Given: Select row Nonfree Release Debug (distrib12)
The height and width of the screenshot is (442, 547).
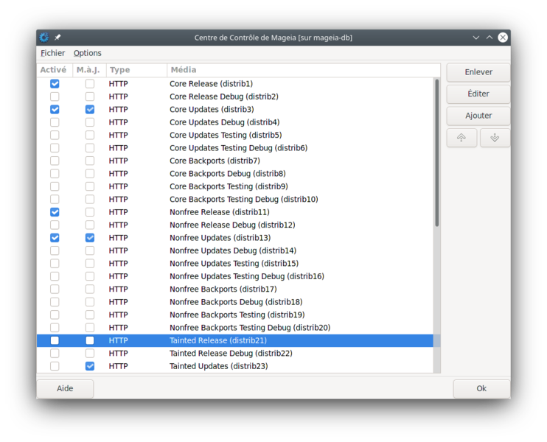Looking at the screenshot, I should [x=235, y=225].
